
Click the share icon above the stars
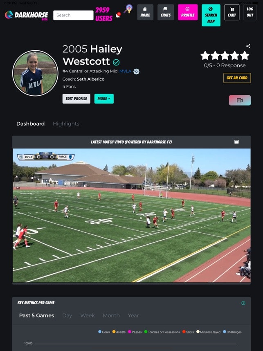pos(248,46)
